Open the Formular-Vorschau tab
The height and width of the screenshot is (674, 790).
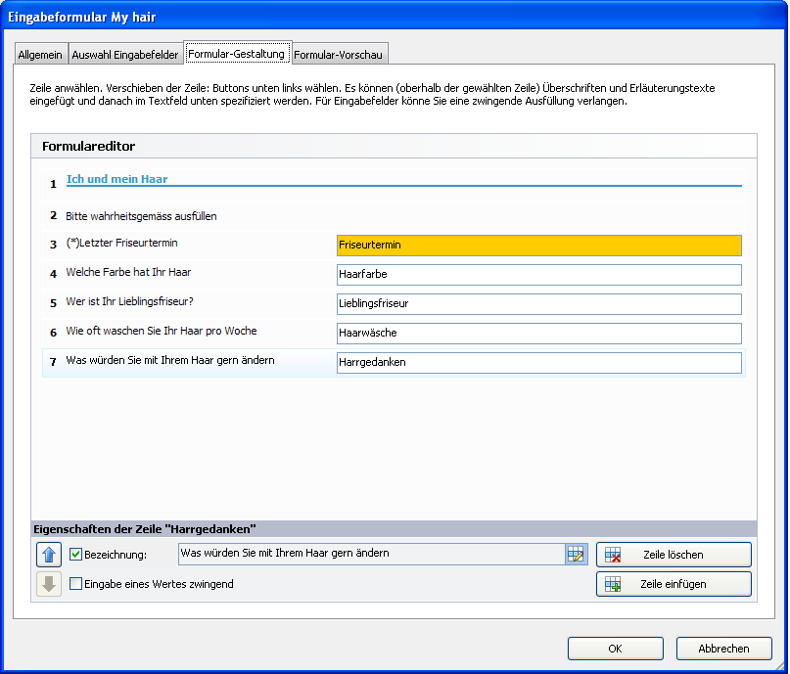(338, 55)
